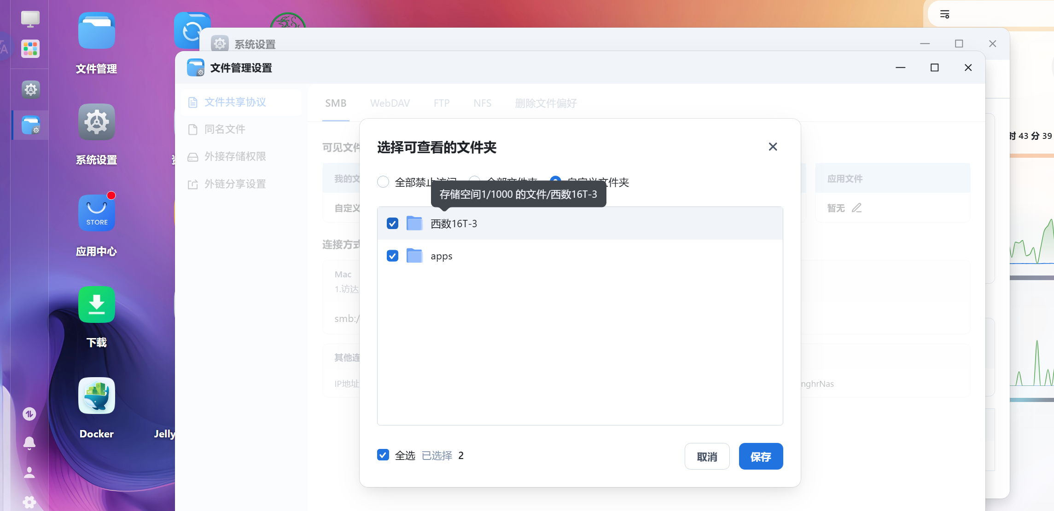Viewport: 1054px width, 511px height.
Task: Click the edit pencil next to 暂无
Action: point(856,208)
